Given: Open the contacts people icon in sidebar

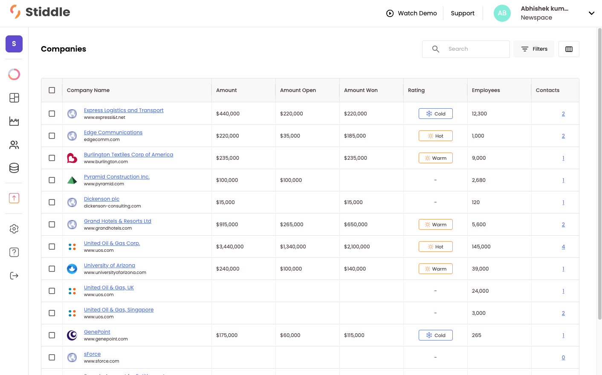Looking at the screenshot, I should pos(14,145).
